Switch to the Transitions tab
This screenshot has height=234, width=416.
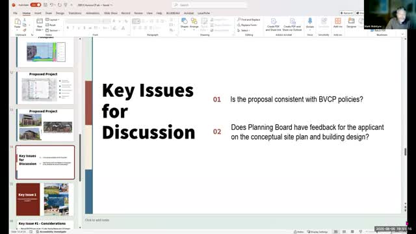[75, 13]
